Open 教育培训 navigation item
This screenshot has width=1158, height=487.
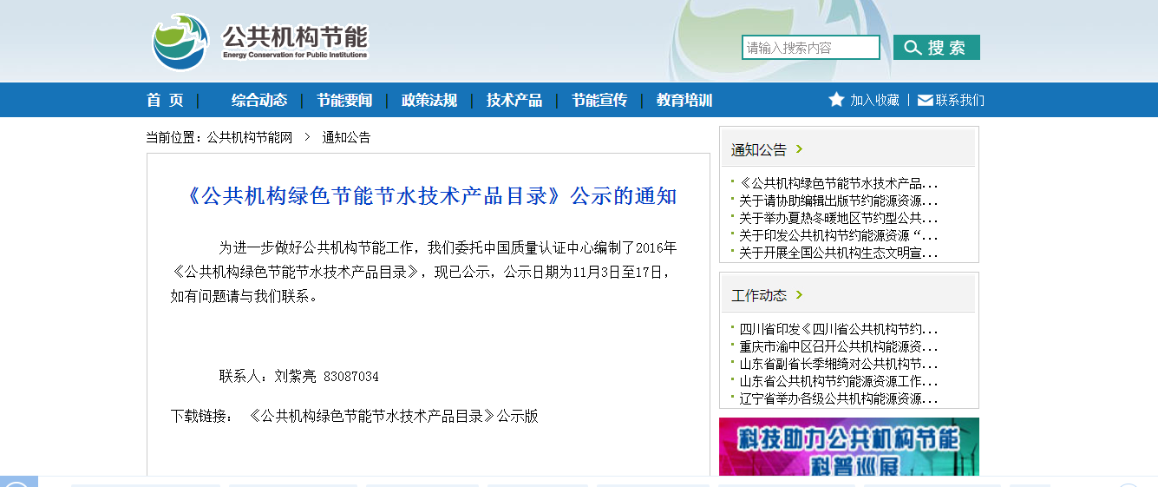tap(684, 100)
